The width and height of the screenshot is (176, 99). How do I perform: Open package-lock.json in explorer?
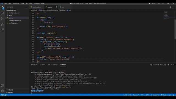pos(17,20)
